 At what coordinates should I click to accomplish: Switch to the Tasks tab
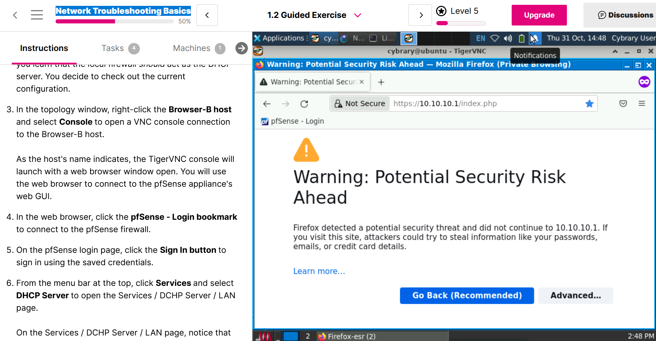coord(113,48)
